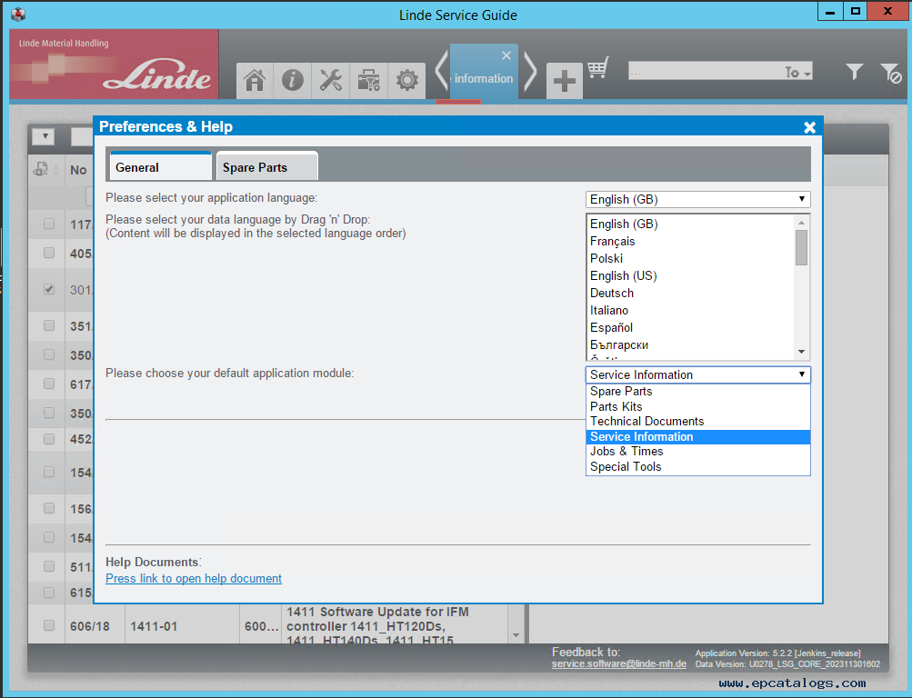The width and height of the screenshot is (912, 698).
Task: Open the Home module icon
Action: (x=255, y=80)
